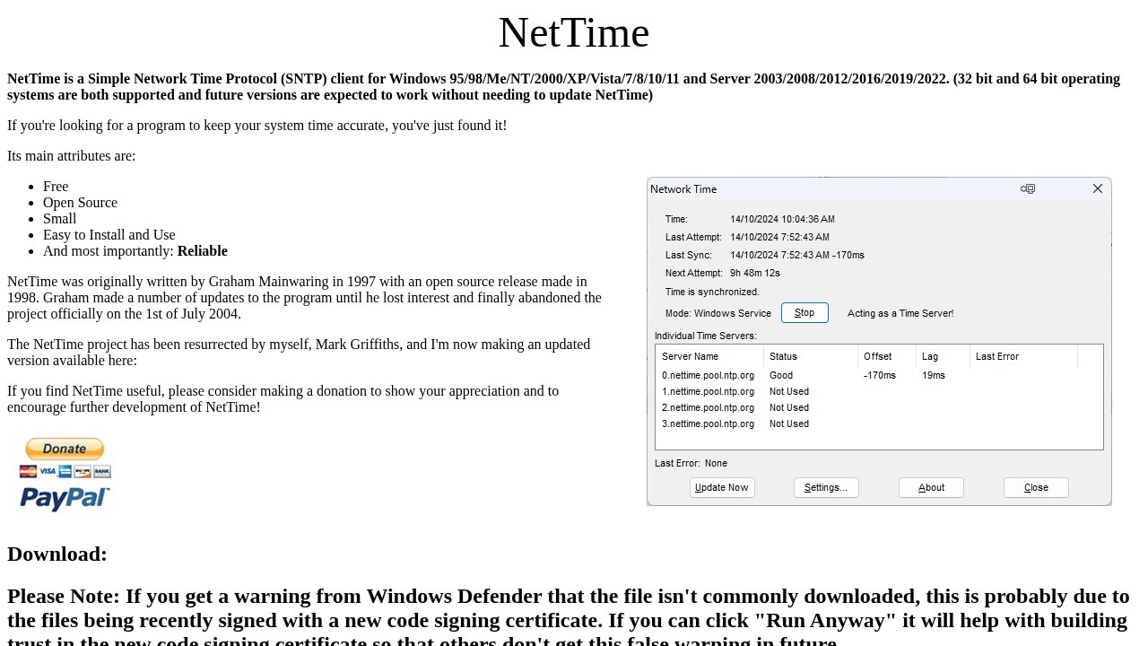Click the -170ms offset value in server table

click(x=880, y=375)
